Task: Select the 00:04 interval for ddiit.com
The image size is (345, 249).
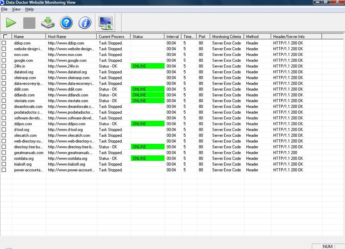Action: pos(171,89)
